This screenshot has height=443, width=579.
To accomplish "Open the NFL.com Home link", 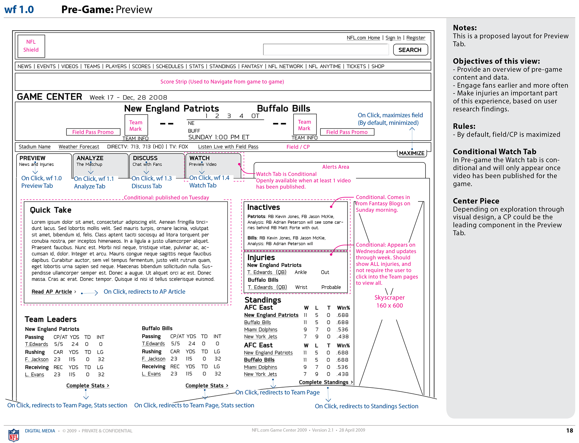I will pos(363,38).
